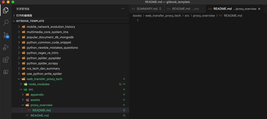
Task: Open Explorer panel more actions menu
Action: point(123,9)
